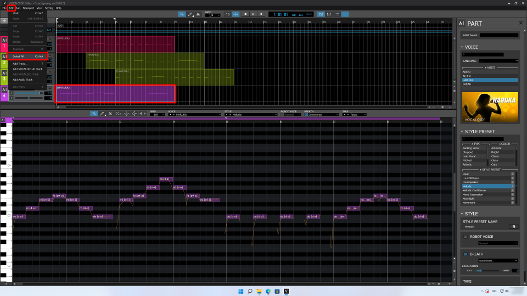
Task: Collapse the Style Preset section
Action: pyautogui.click(x=462, y=132)
